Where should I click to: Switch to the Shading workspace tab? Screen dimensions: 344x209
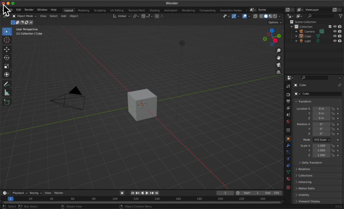coord(154,10)
